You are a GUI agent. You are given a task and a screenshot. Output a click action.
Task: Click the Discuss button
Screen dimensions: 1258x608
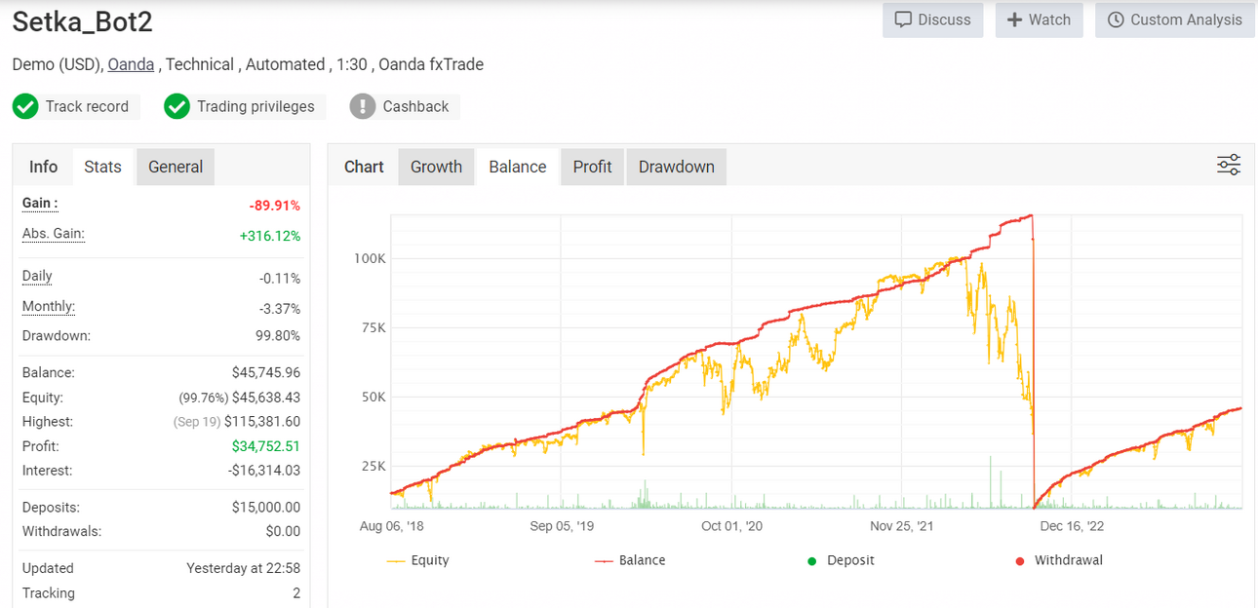[x=933, y=19]
